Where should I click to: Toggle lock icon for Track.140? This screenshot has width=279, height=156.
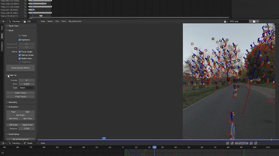[x=25, y=13]
